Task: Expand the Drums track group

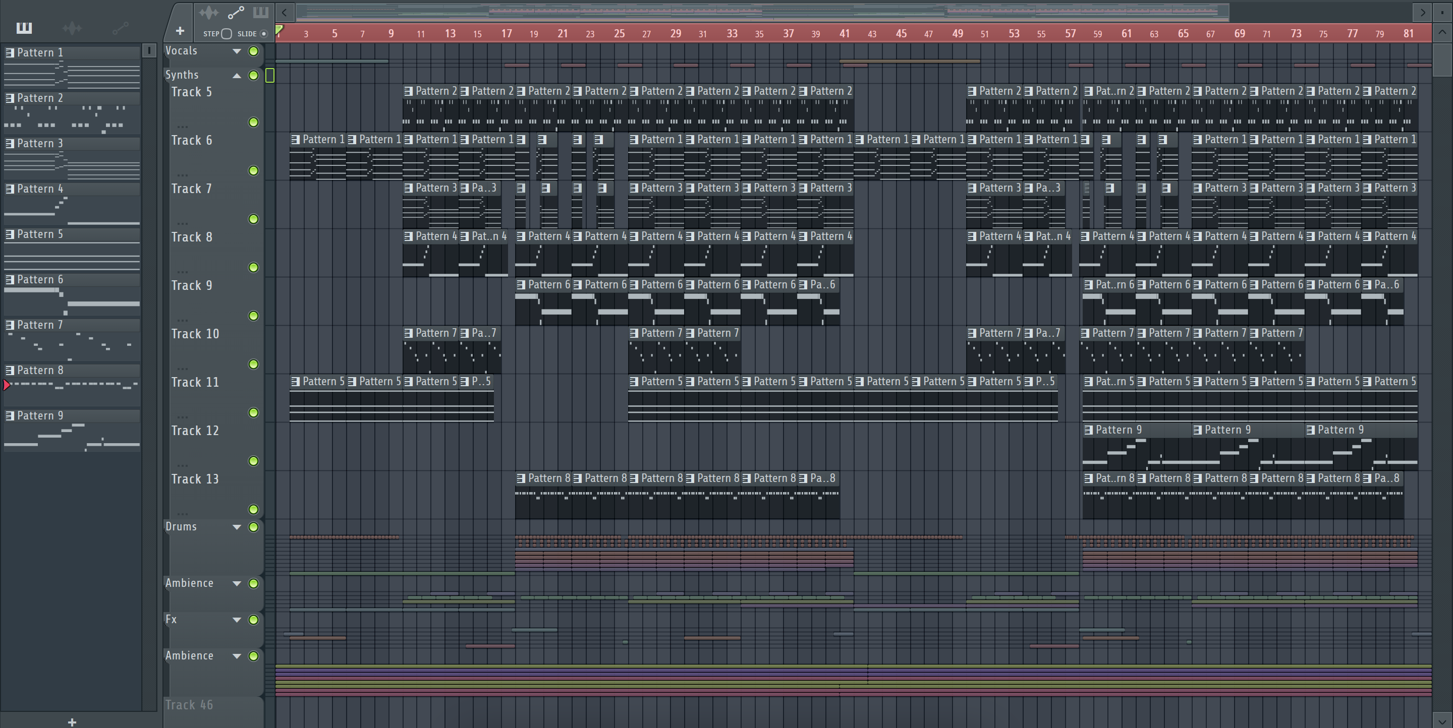Action: click(237, 527)
